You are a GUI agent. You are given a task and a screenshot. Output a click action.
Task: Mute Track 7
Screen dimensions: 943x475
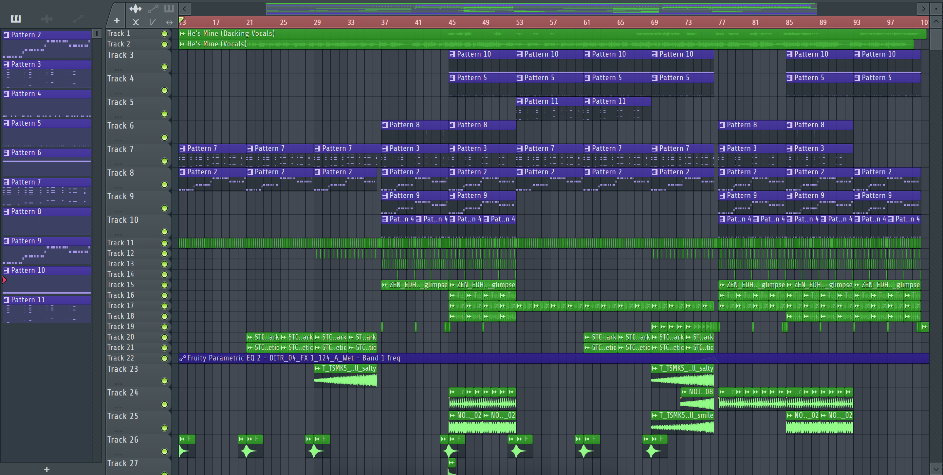tap(164, 161)
